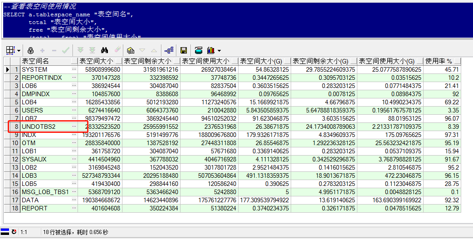The width and height of the screenshot is (473, 239).
Task: Click the bar chart icon
Action: [x=211, y=50]
